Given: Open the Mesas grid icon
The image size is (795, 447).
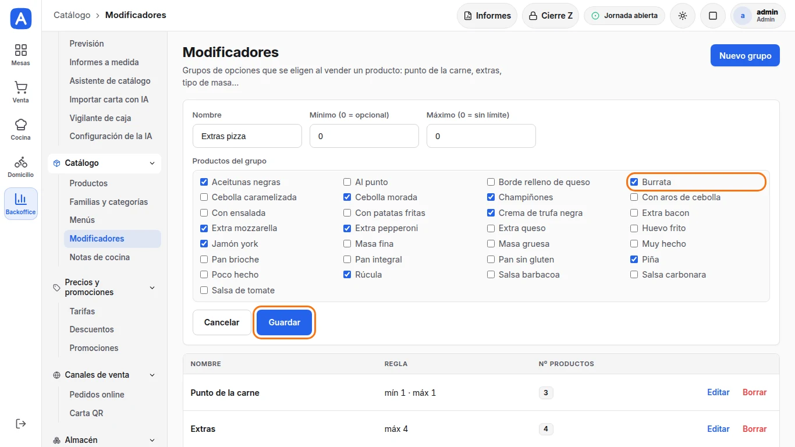Looking at the screenshot, I should [21, 50].
